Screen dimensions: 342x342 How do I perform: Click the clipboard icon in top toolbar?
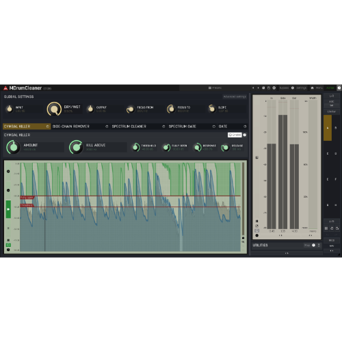269,88
